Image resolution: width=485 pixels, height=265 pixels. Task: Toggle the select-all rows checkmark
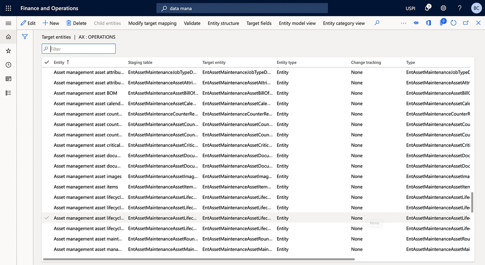tap(47, 62)
